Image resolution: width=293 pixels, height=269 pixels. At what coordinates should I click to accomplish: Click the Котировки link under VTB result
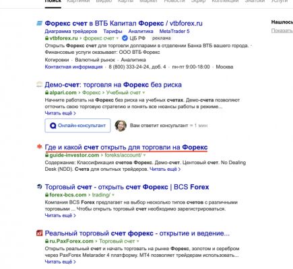[x=57, y=60]
